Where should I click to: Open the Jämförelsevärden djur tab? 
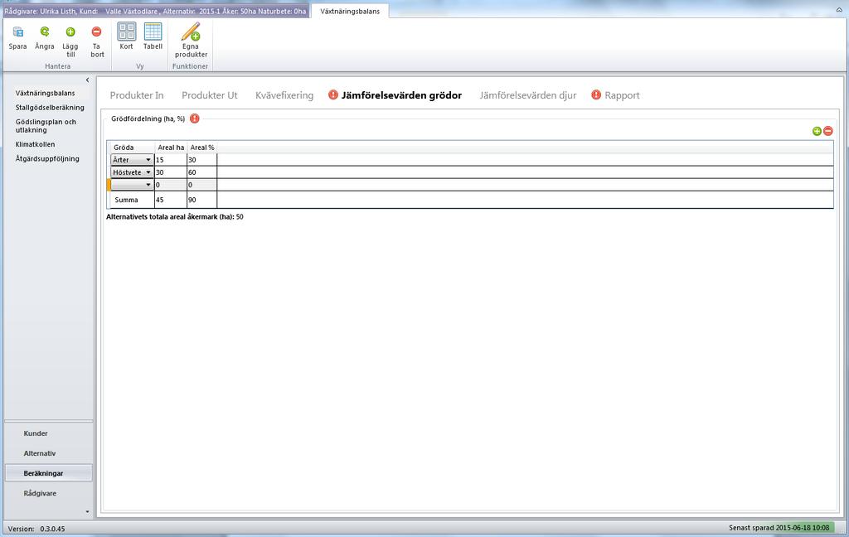[x=528, y=95]
